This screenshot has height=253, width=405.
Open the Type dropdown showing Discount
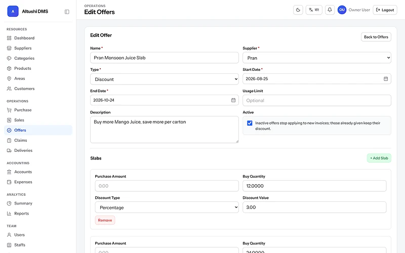click(x=164, y=79)
